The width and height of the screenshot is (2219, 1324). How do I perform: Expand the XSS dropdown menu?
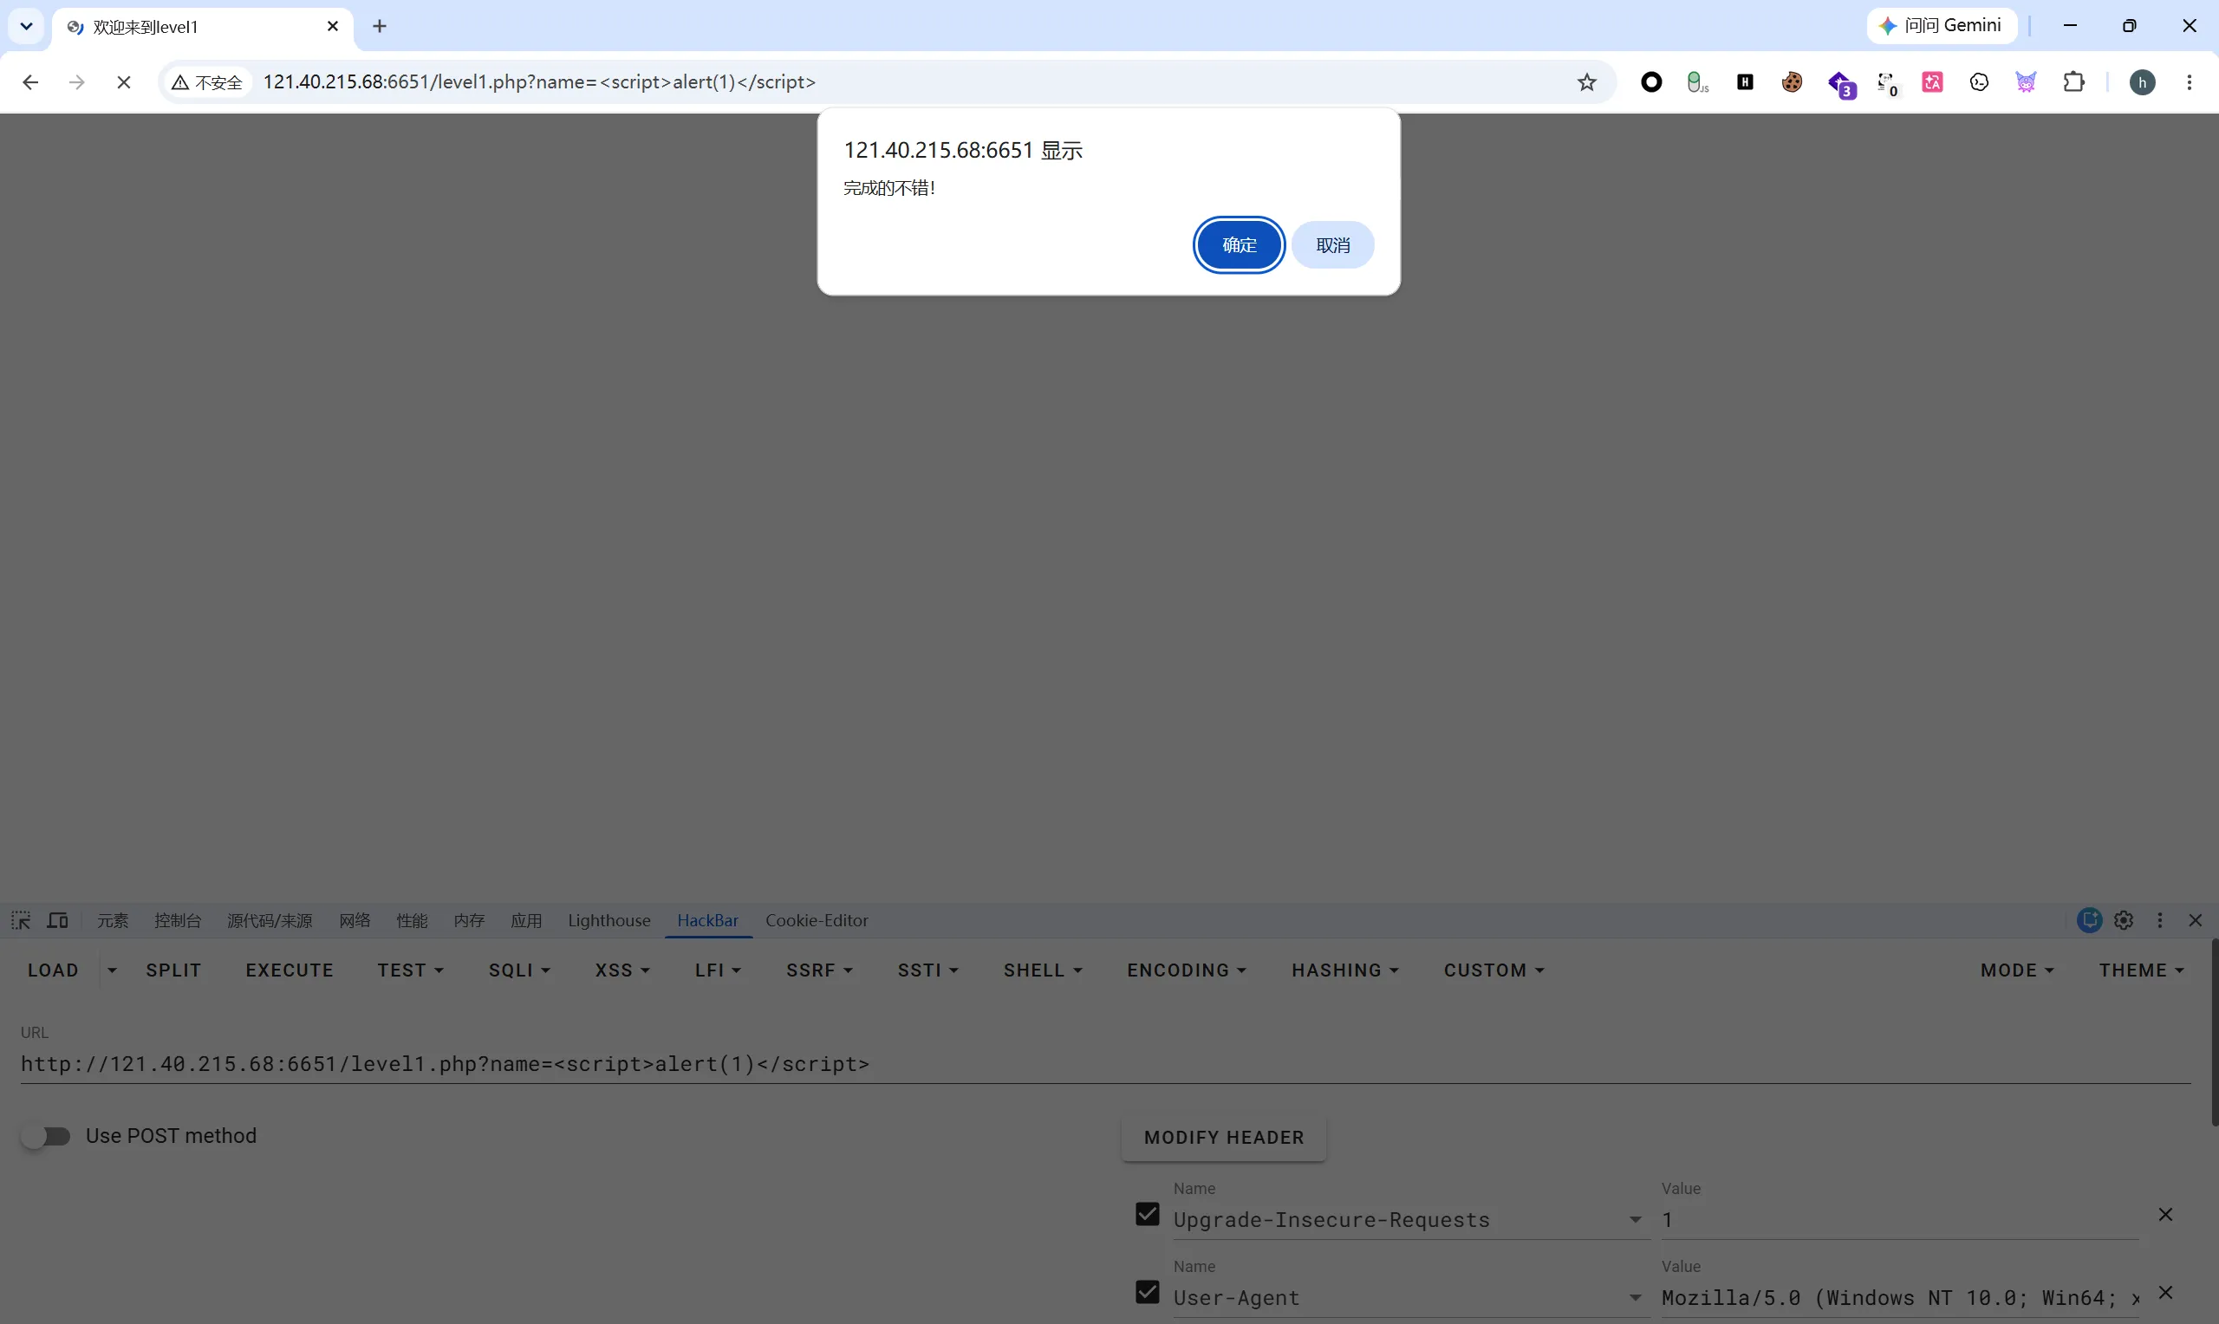pos(622,970)
